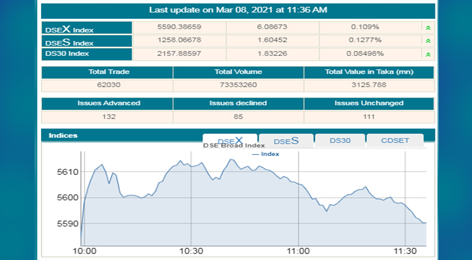Image resolution: width=472 pixels, height=260 pixels.
Task: Open the DSES Index label
Action: (69, 41)
